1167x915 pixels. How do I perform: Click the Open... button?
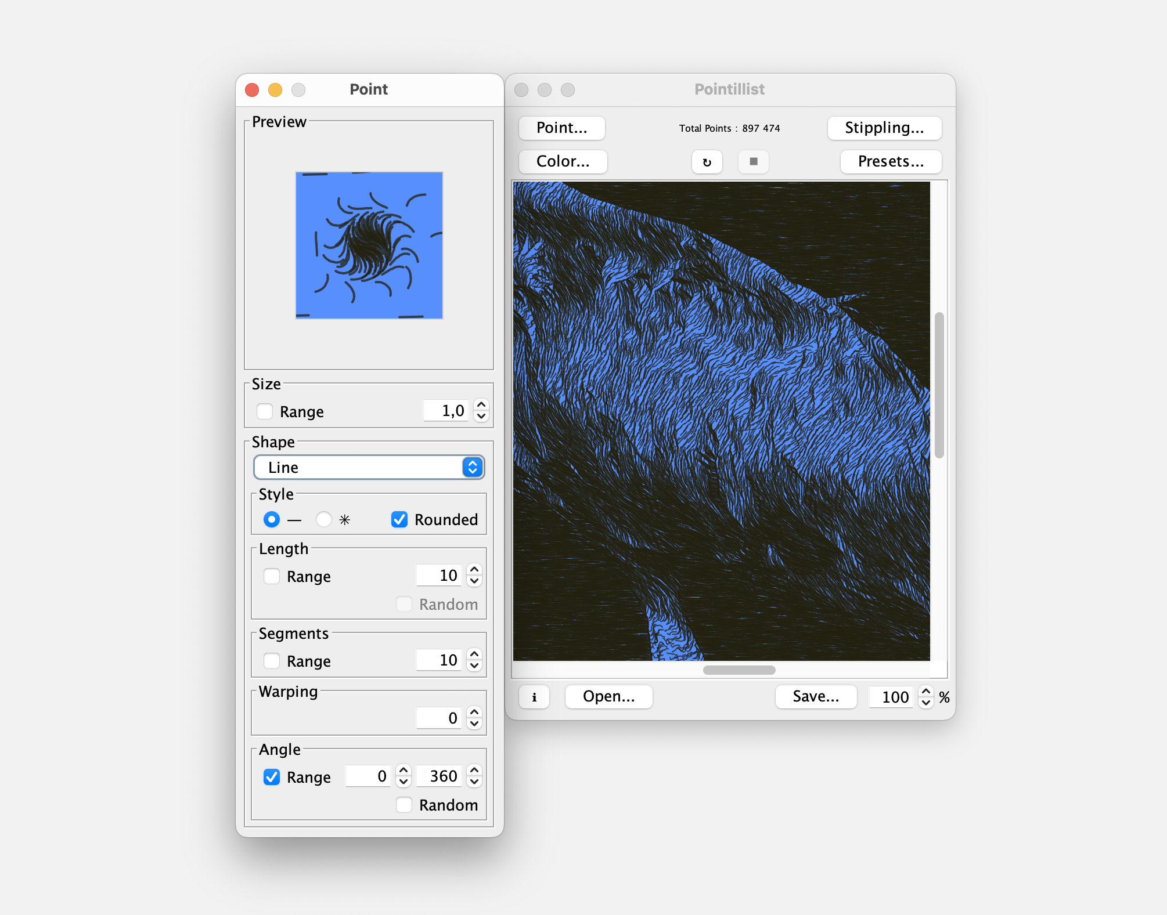coord(608,696)
